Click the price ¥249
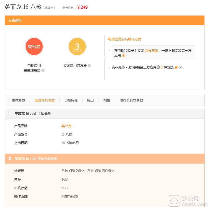The image size is (208, 207). point(82,7)
